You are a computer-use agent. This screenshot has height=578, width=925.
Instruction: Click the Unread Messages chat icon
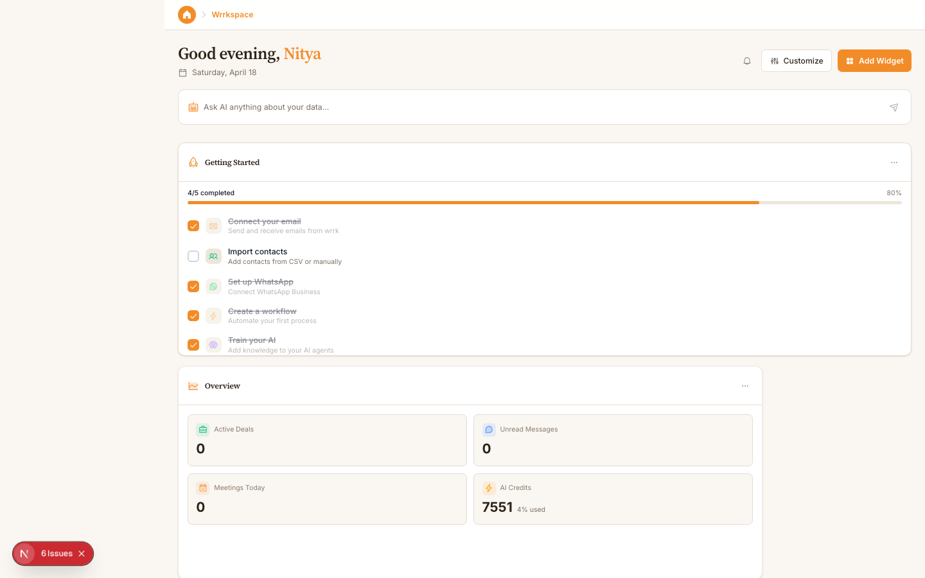[489, 430]
